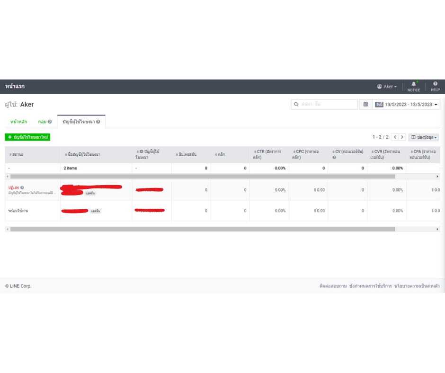The height and width of the screenshot is (373, 445).
Task: Click the '1 - 2 / 2' pagination text
Action: [x=380, y=137]
